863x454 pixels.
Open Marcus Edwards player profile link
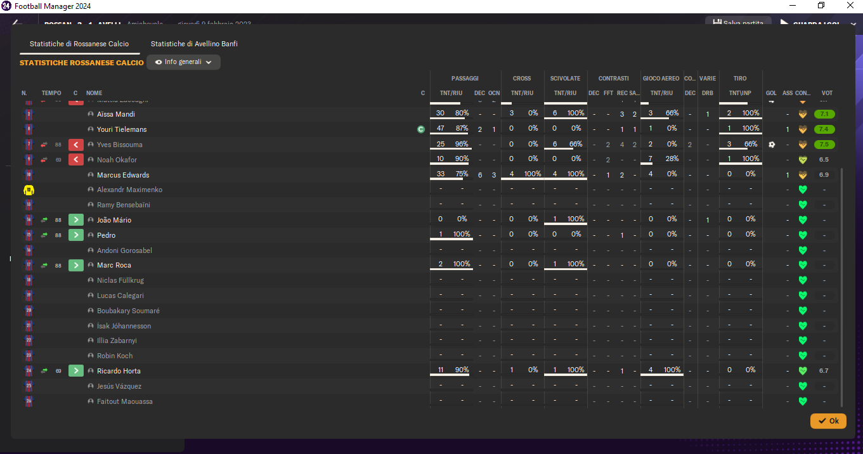pos(123,175)
